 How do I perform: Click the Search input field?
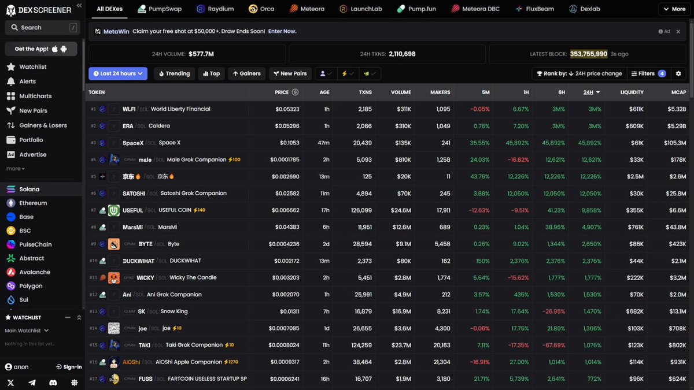(42, 28)
